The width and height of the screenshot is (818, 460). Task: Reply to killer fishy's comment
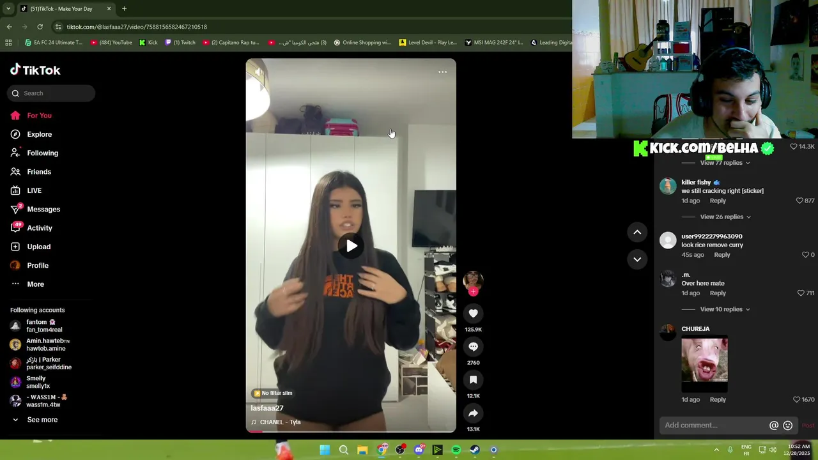(718, 201)
